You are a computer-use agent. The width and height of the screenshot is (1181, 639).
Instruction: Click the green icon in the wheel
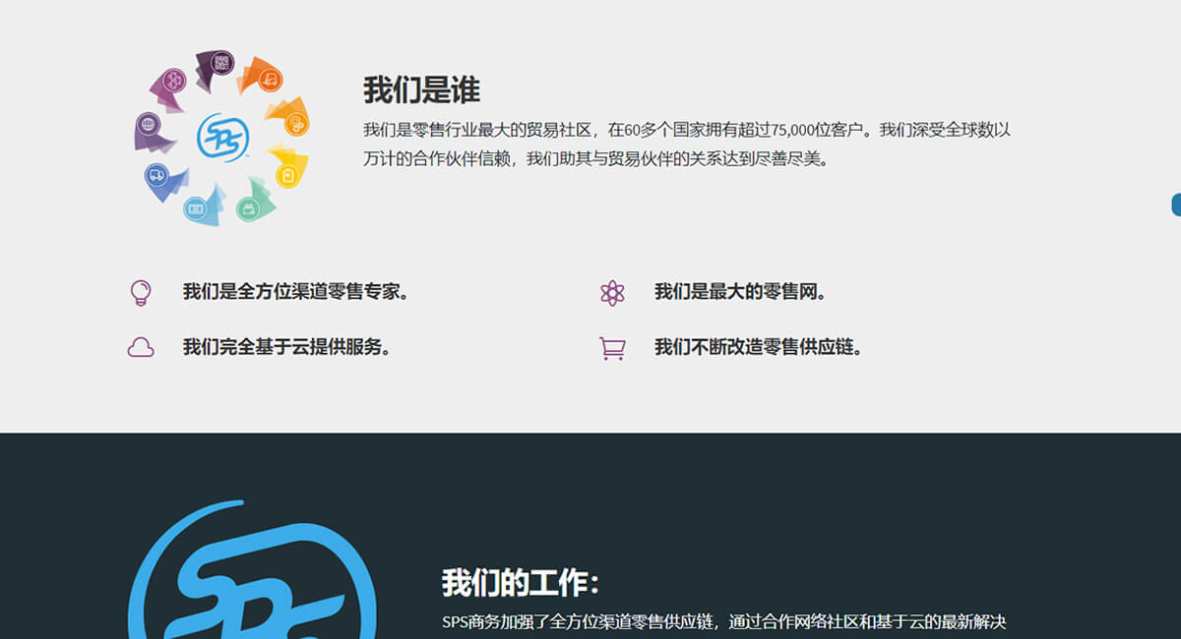[249, 207]
